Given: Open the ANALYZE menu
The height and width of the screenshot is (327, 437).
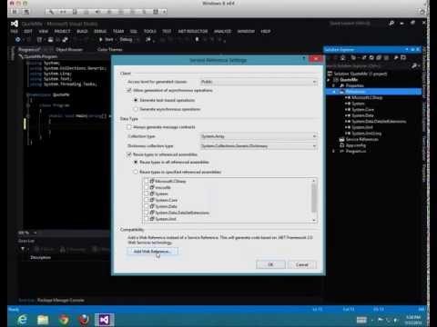Looking at the screenshot, I should click(x=222, y=31).
